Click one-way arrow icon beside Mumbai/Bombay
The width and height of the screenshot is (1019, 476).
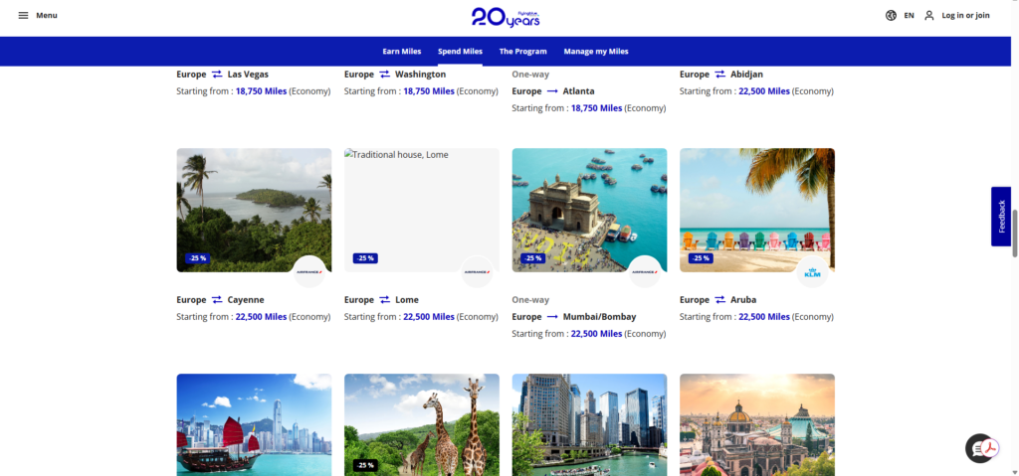coord(553,317)
